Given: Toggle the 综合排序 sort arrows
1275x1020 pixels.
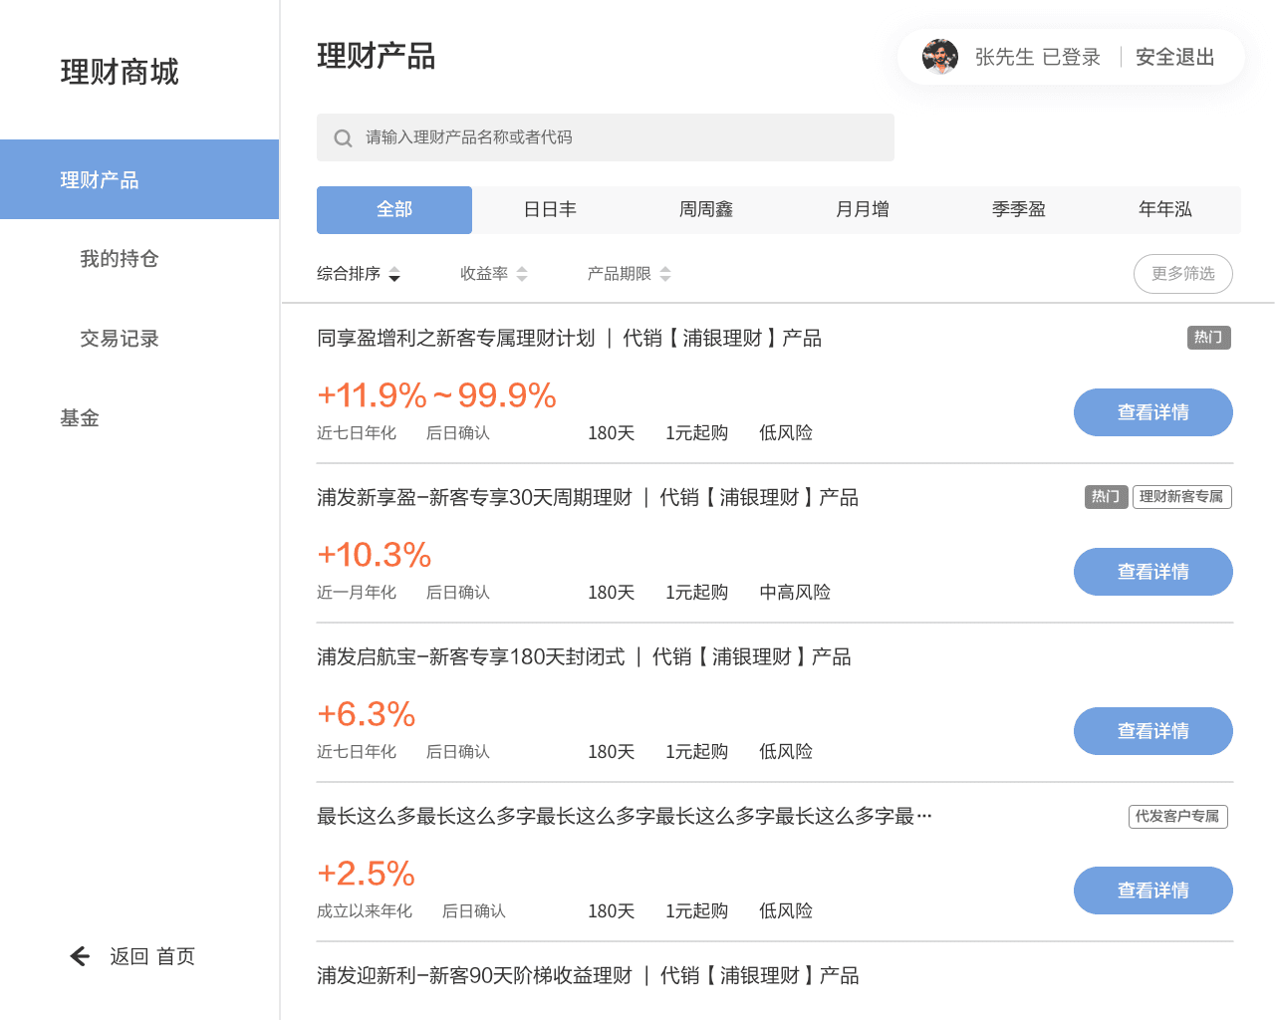Looking at the screenshot, I should pos(394,274).
